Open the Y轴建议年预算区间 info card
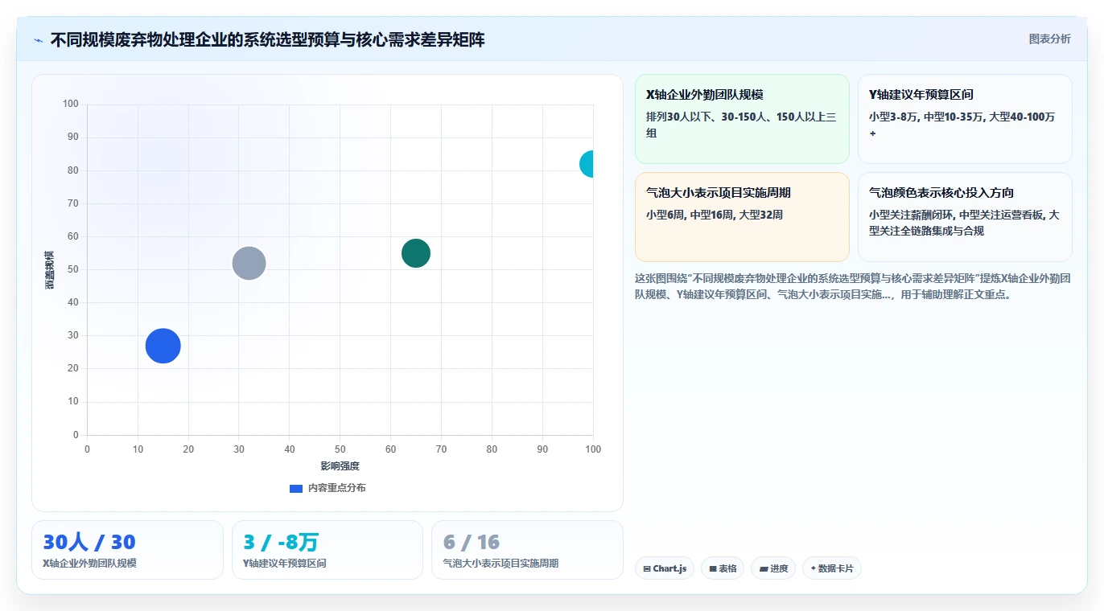This screenshot has height=611, width=1104. click(965, 119)
